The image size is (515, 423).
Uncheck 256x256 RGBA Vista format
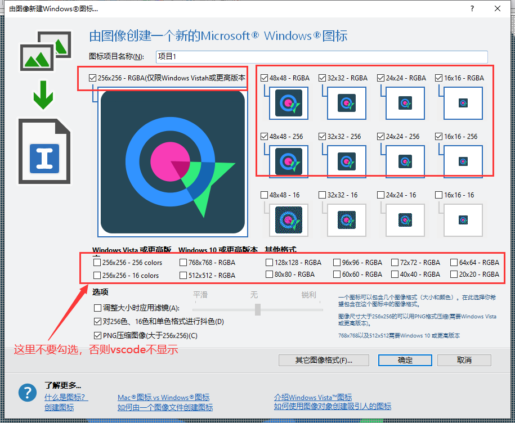pyautogui.click(x=92, y=78)
